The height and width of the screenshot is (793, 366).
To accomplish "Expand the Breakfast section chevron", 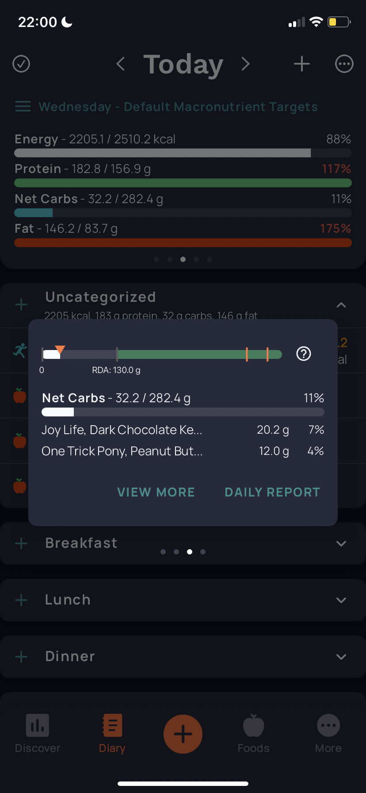I will tap(341, 543).
